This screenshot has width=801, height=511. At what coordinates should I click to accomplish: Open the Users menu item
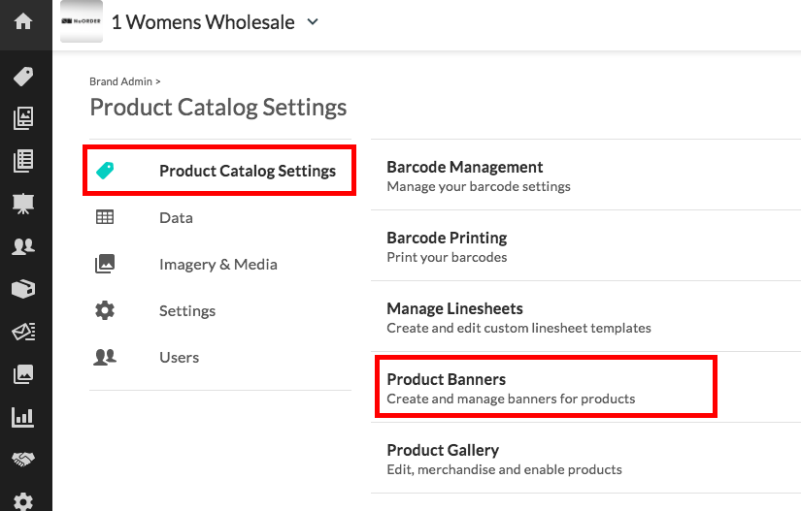[179, 358]
